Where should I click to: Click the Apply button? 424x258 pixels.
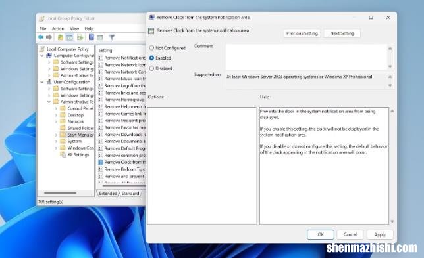point(380,234)
